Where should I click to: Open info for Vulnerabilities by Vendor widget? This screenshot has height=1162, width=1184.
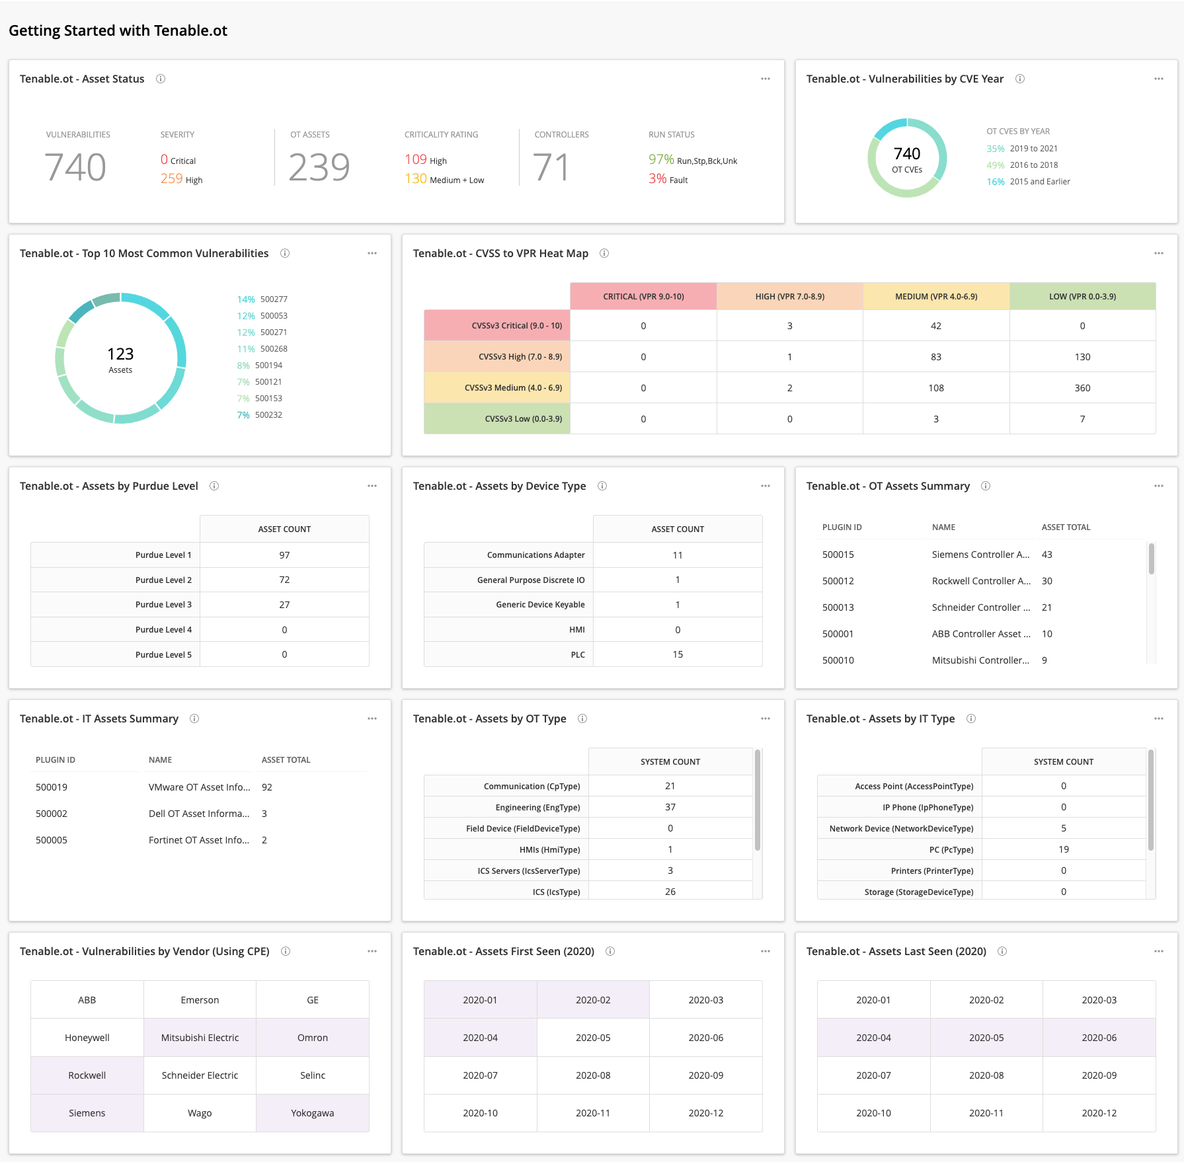click(286, 951)
